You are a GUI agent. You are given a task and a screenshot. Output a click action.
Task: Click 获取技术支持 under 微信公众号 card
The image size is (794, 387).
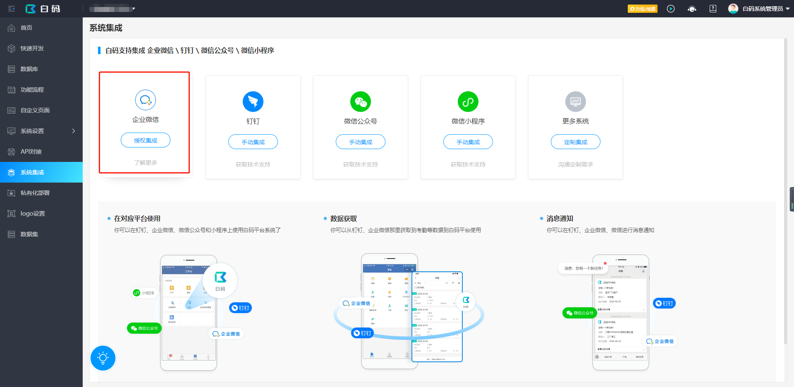361,164
